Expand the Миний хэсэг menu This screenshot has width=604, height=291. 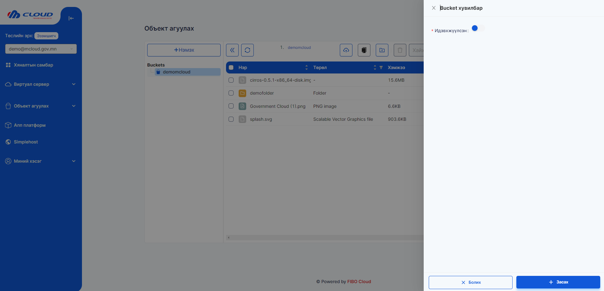tap(41, 161)
